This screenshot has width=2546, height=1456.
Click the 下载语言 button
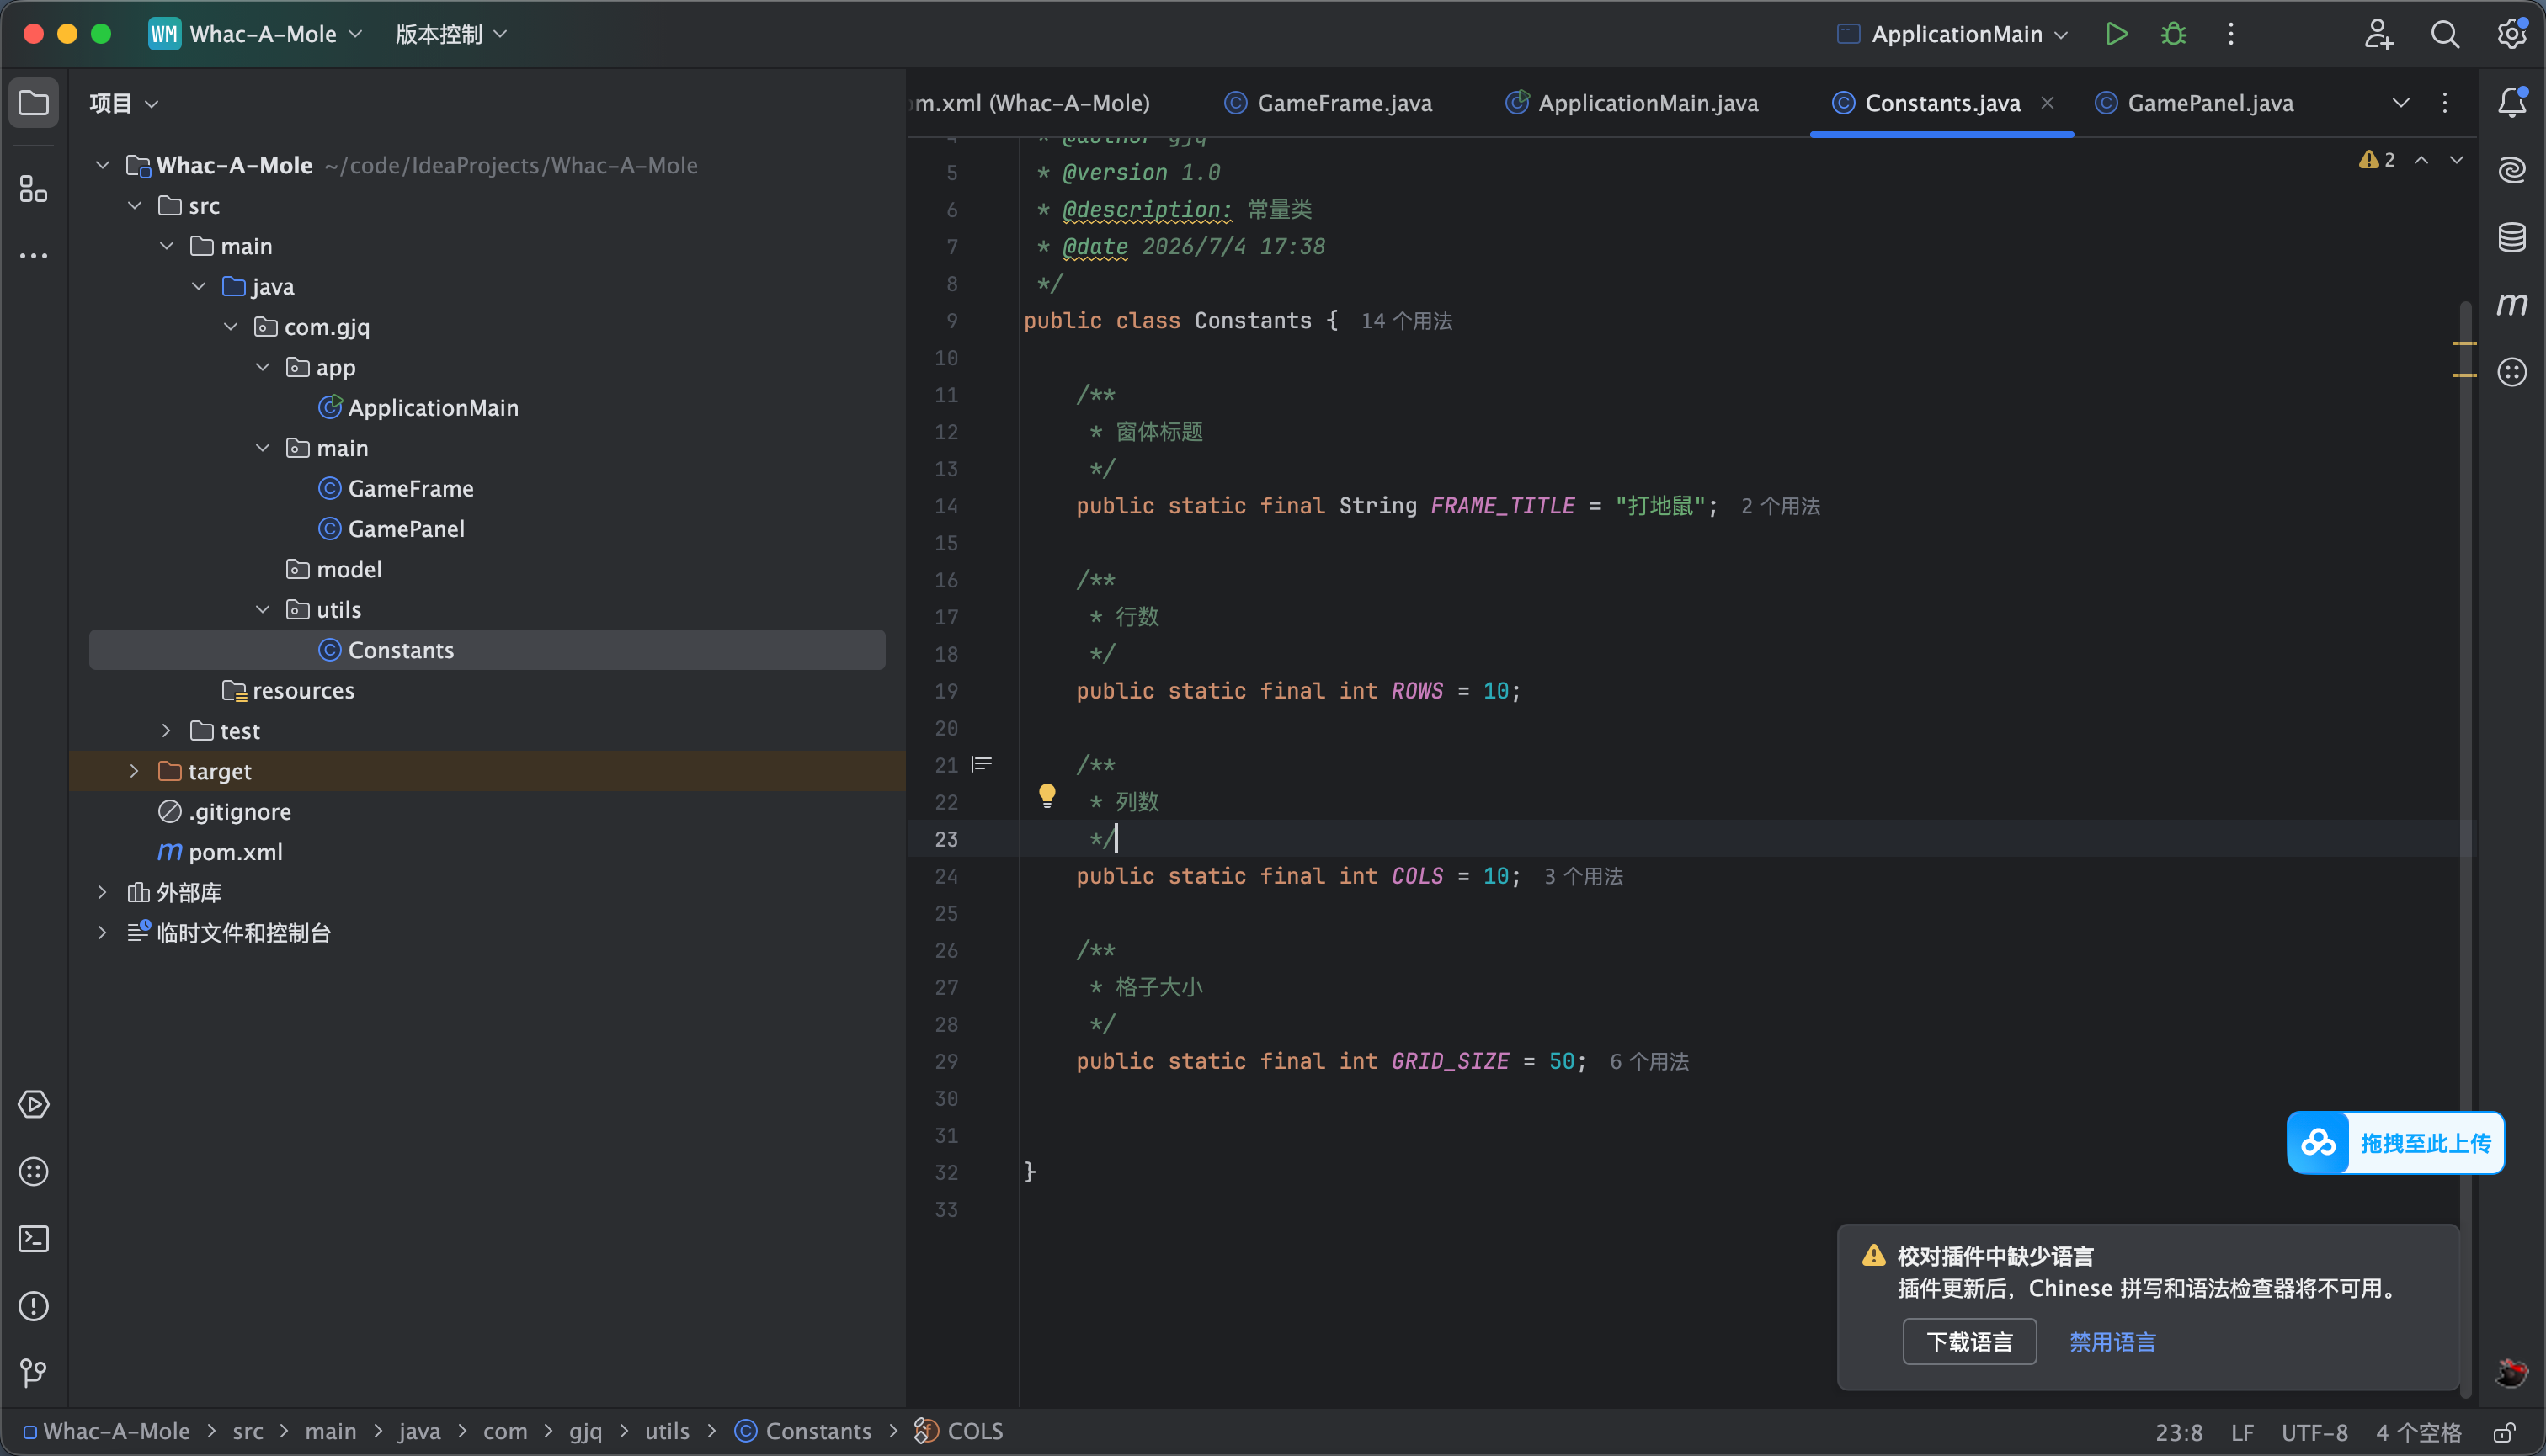[x=1968, y=1342]
